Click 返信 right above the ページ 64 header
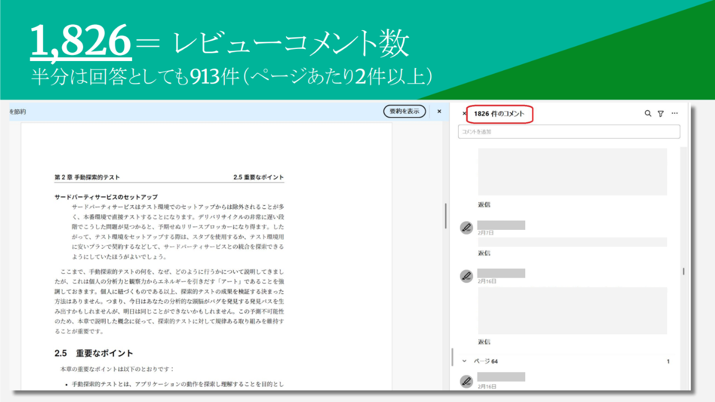The width and height of the screenshot is (715, 402). pos(484,342)
